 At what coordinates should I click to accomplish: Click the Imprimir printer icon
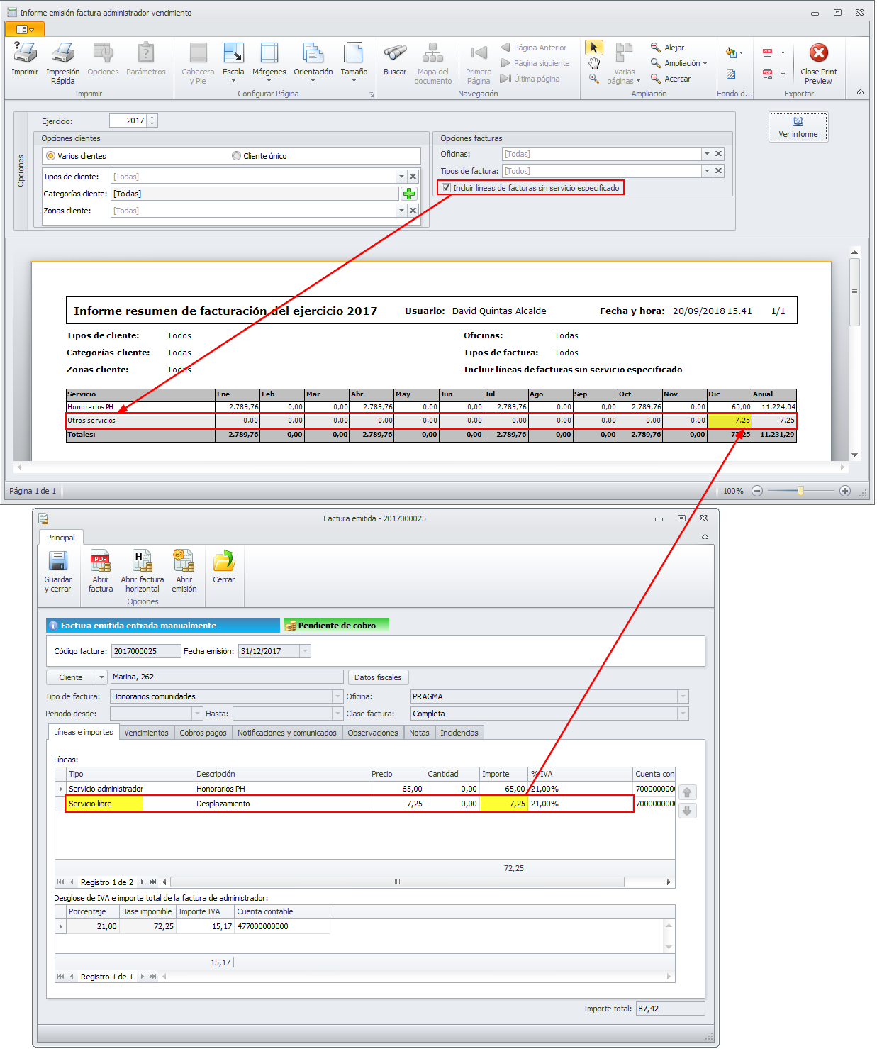tap(25, 54)
